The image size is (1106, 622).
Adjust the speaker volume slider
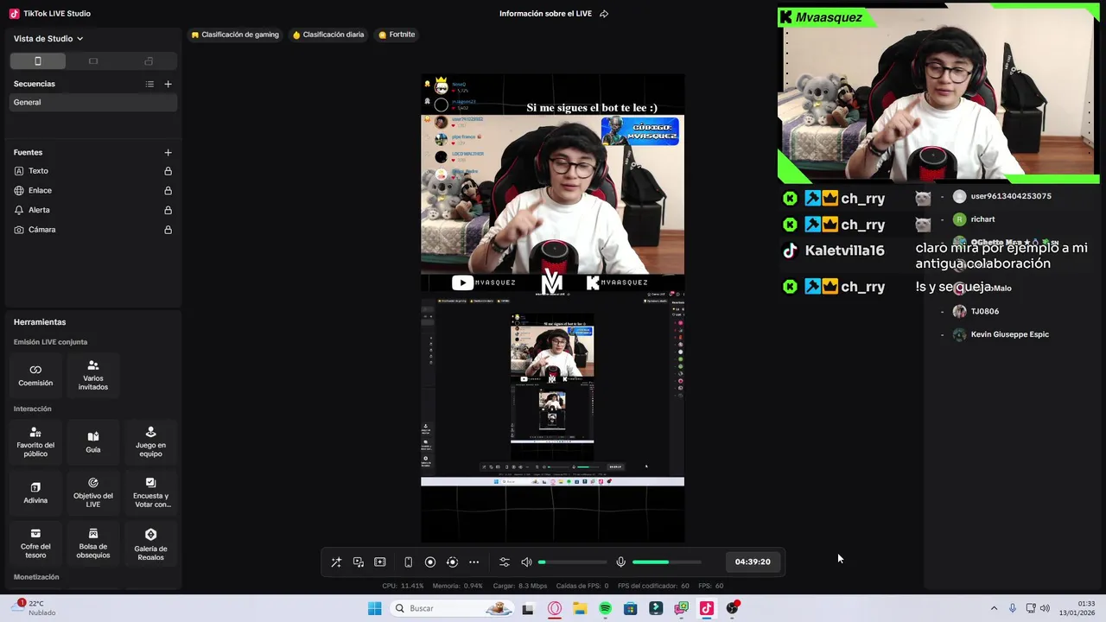pos(573,562)
